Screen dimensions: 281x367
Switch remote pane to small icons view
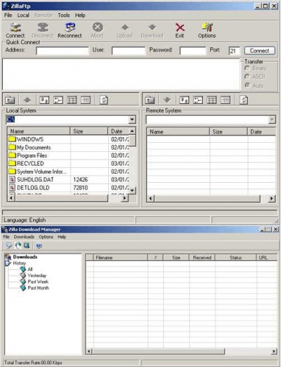(198, 101)
